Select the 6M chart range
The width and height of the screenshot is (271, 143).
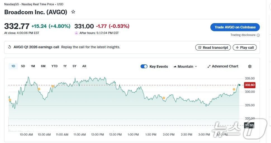tap(43, 66)
